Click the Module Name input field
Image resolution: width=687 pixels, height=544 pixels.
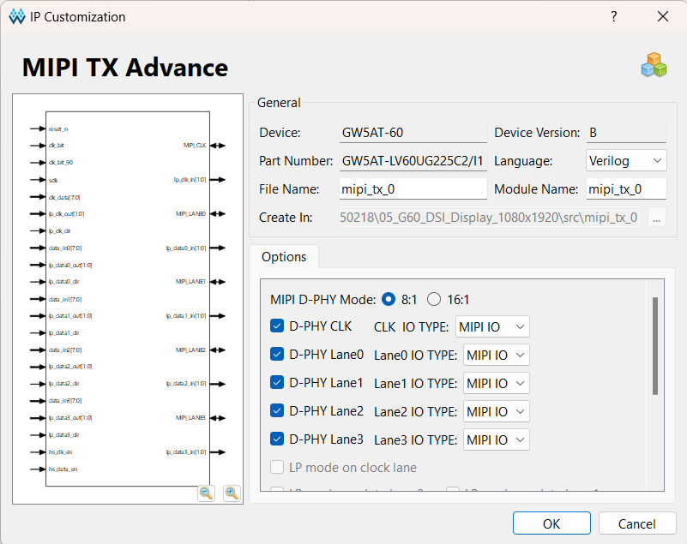(626, 189)
